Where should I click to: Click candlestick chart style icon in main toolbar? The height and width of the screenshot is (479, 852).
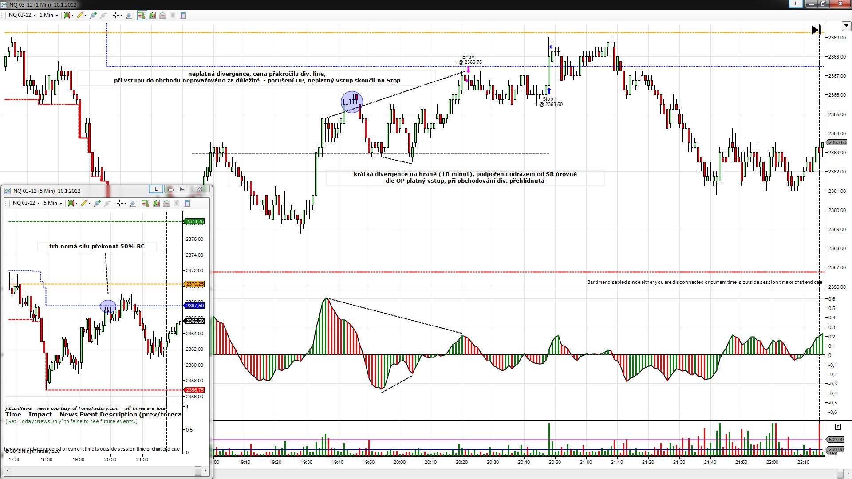coord(67,15)
